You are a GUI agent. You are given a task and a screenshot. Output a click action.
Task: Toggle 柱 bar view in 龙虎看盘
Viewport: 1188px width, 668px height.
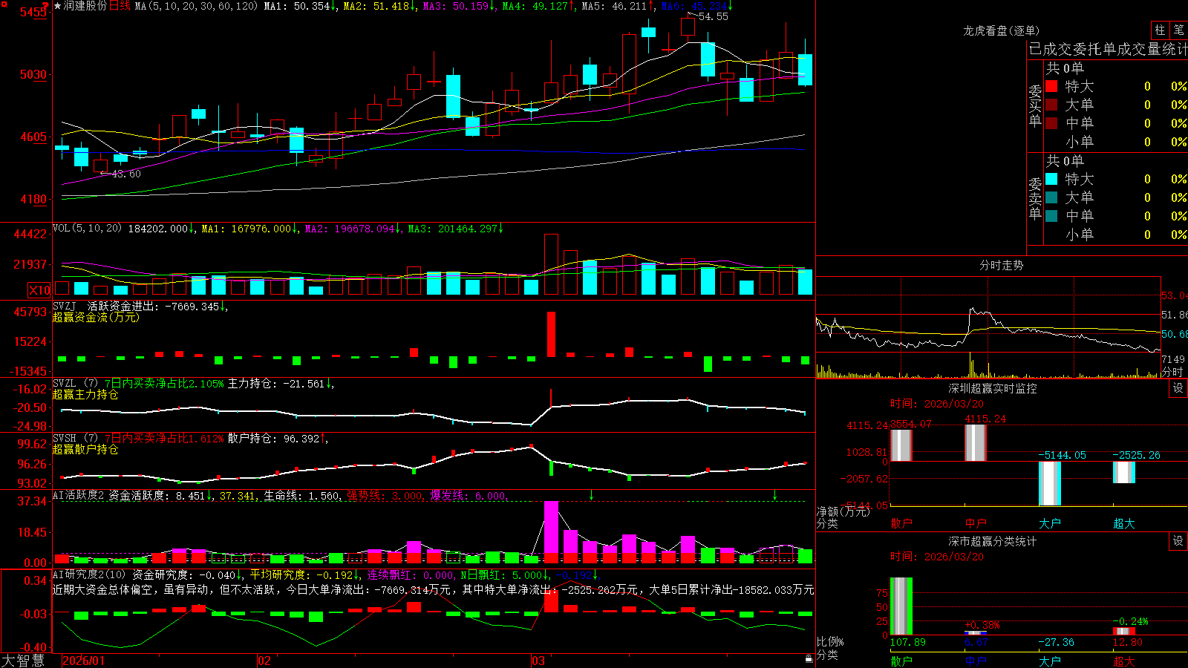tap(1160, 30)
